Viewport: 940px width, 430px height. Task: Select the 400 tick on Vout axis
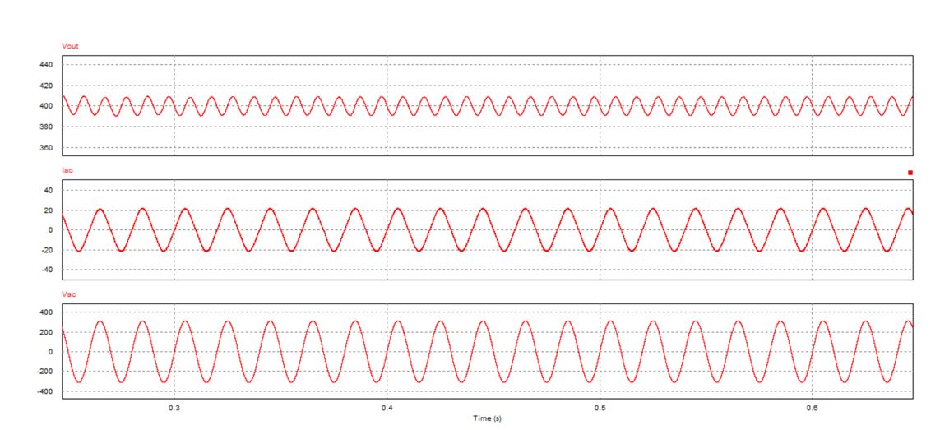coord(45,107)
